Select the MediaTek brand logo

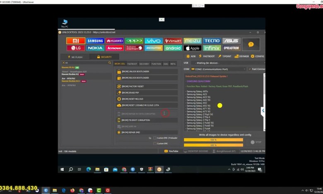(154, 48)
